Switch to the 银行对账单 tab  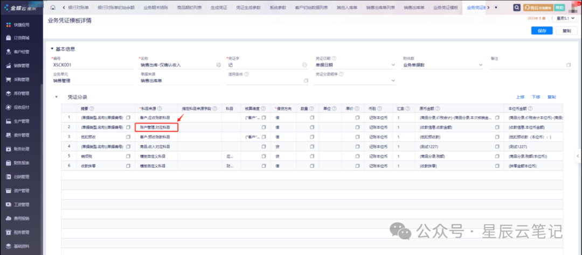(78, 8)
